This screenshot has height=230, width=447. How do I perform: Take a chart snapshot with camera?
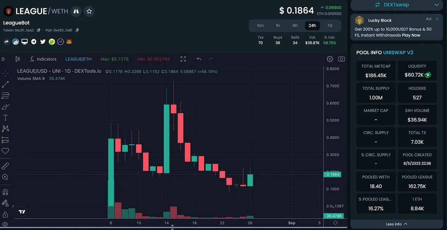click(341, 59)
